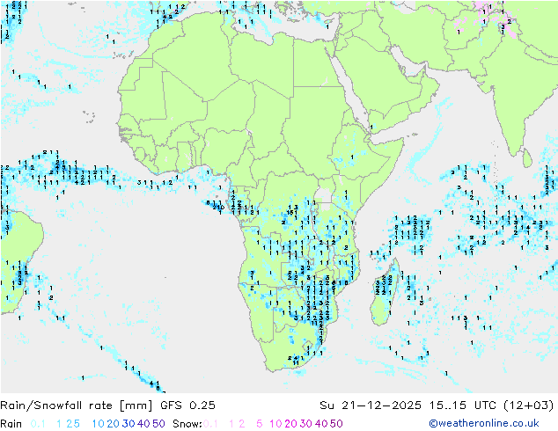
Task: Select snow legend value 5
Action: [260, 424]
